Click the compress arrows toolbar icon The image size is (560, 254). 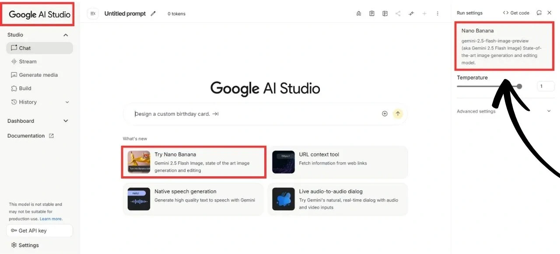pos(411,14)
